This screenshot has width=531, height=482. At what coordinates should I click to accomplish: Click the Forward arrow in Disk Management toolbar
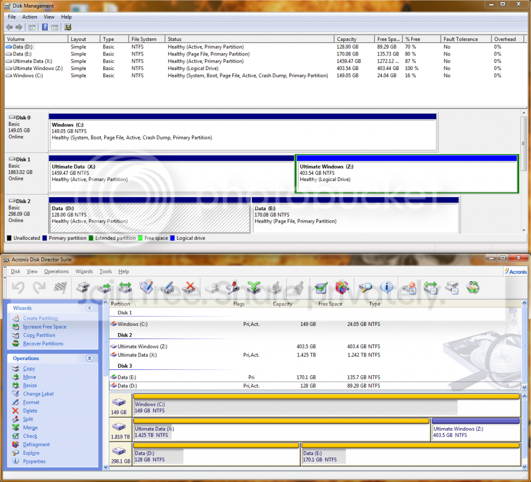[19, 27]
